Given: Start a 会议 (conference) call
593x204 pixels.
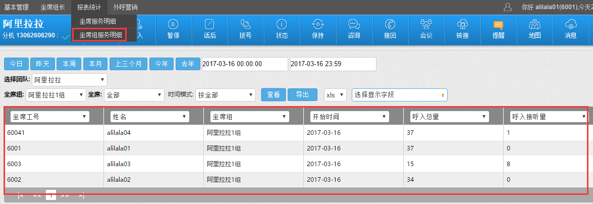Looking at the screenshot, I should (426, 29).
